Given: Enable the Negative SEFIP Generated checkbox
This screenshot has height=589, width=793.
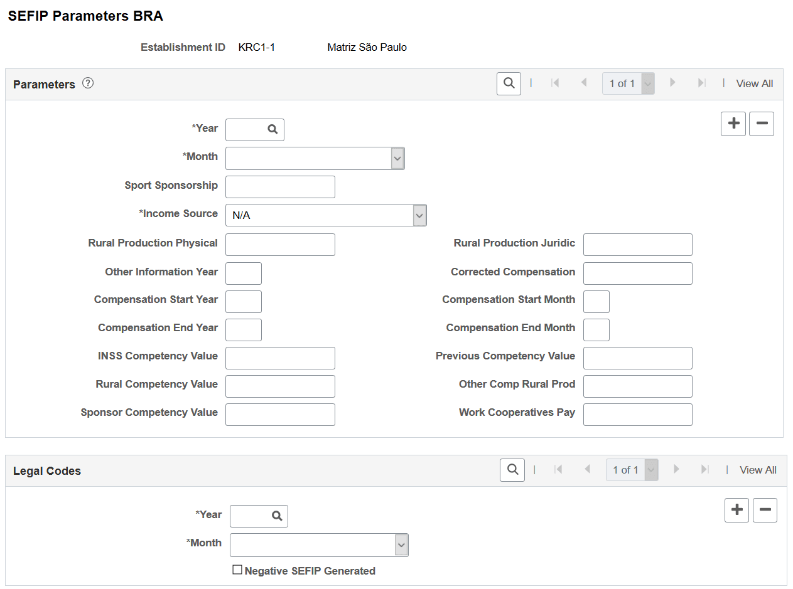Looking at the screenshot, I should [x=237, y=570].
